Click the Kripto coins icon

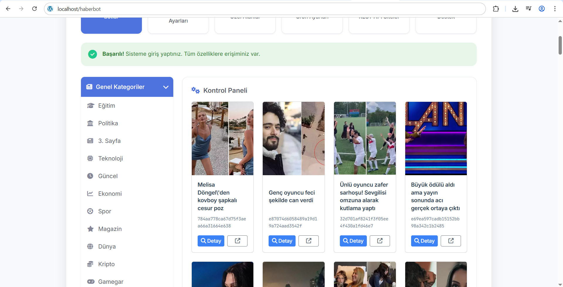click(90, 264)
